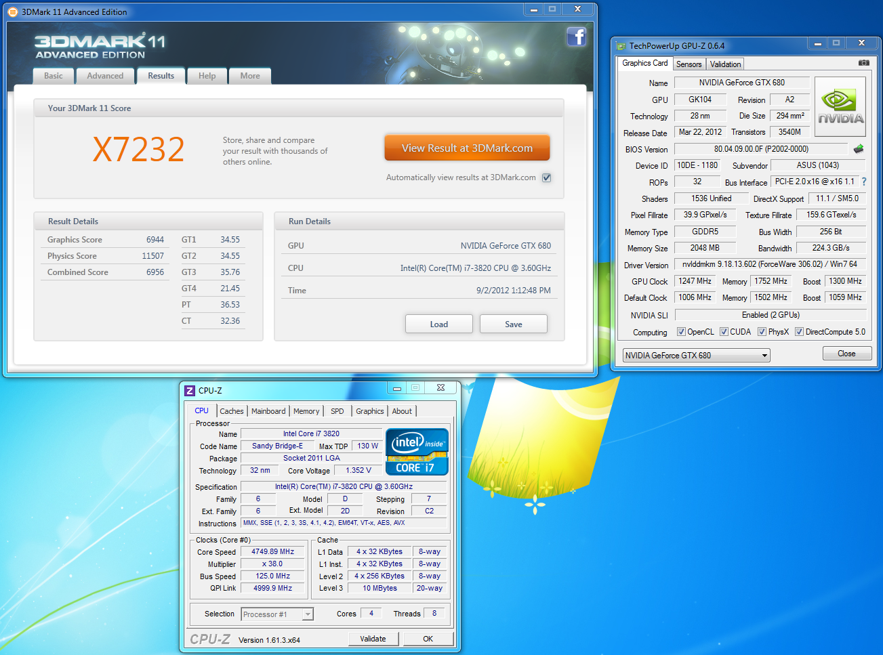Click the Save button in Run Details

(514, 324)
